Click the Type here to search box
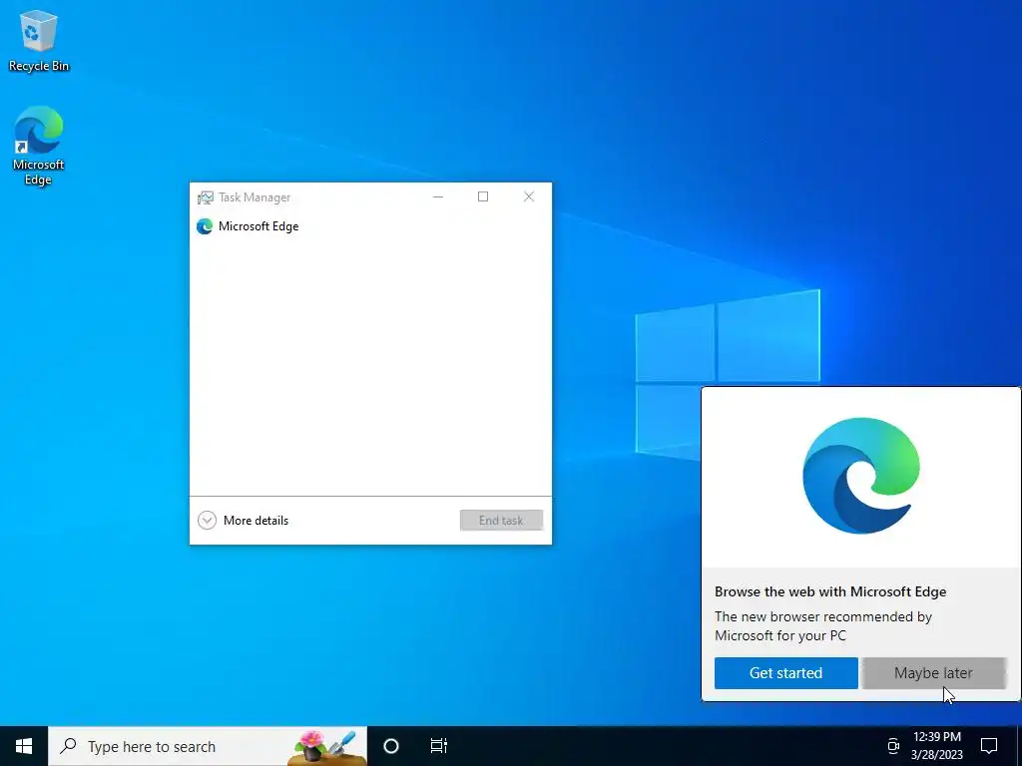 coord(208,746)
